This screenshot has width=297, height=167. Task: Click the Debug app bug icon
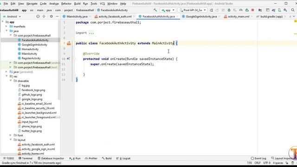229,10
